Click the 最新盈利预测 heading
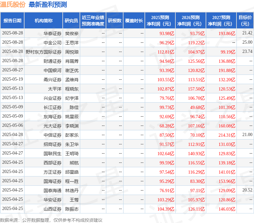254x223 pixels. [x=48, y=4]
